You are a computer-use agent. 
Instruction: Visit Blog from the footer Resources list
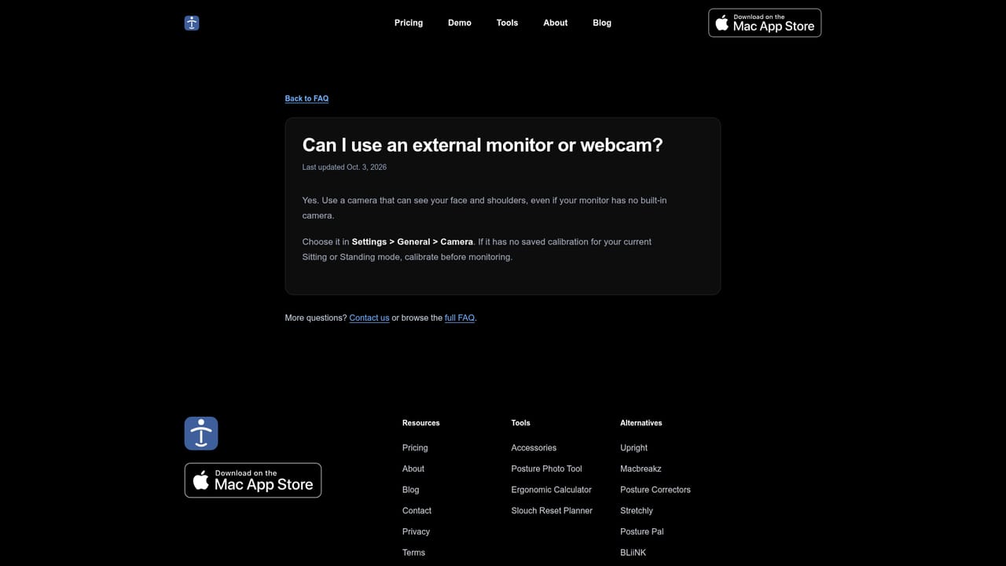(x=411, y=490)
